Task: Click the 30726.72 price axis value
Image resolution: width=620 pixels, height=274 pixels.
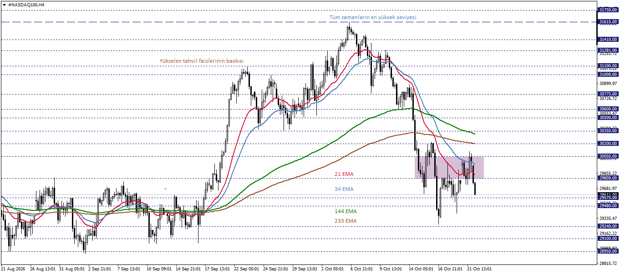Action: coord(608,98)
